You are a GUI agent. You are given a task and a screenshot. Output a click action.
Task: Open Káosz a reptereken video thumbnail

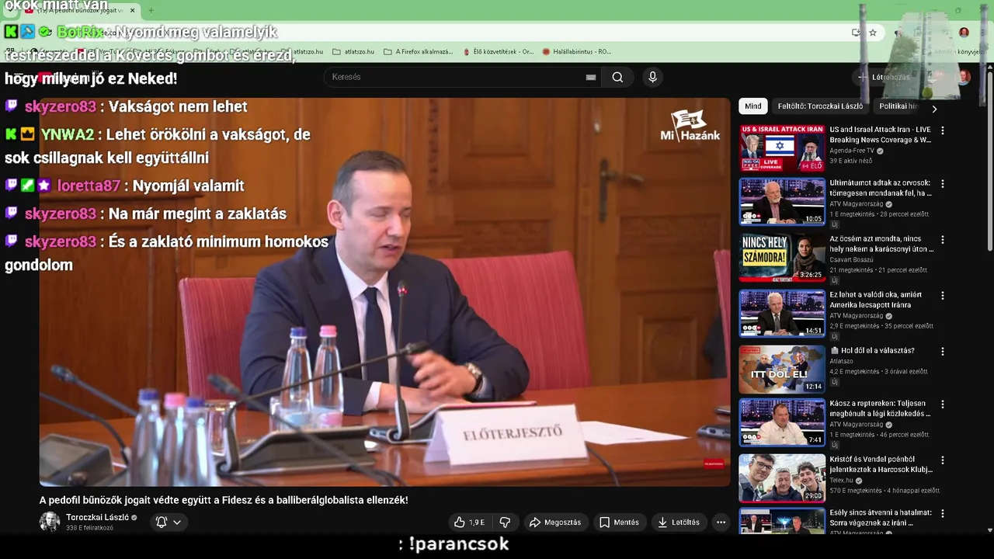(x=782, y=422)
